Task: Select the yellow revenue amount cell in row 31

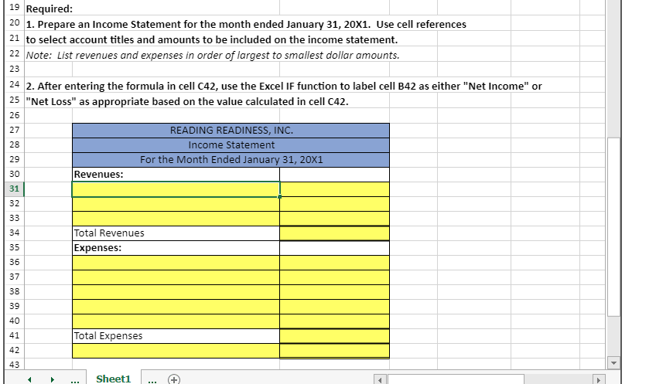Action: (334, 189)
